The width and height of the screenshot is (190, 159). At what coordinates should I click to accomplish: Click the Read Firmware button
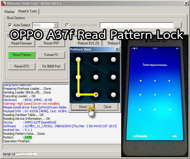click(x=22, y=43)
